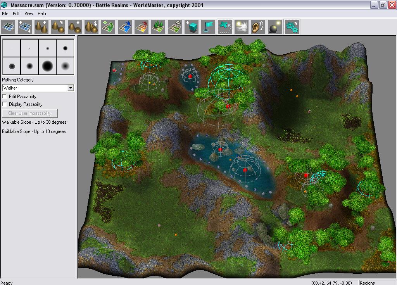
Task: Click the Pathing Category label
Action: point(18,80)
